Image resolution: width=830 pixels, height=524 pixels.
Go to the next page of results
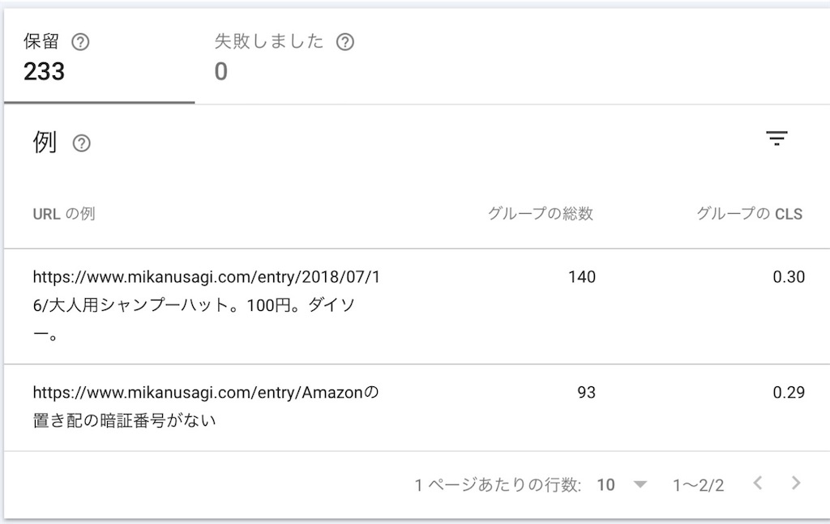click(795, 484)
